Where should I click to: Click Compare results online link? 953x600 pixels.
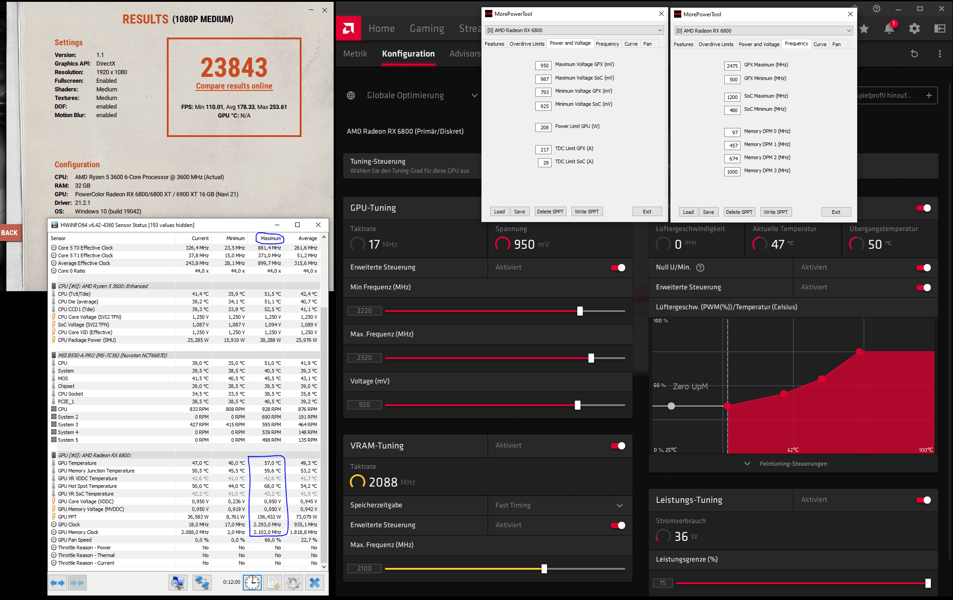[x=234, y=86]
